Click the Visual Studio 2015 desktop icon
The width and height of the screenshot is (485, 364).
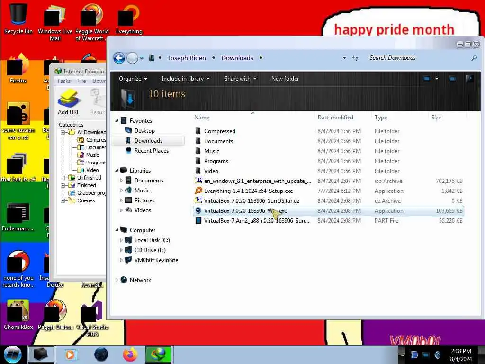pos(92,318)
